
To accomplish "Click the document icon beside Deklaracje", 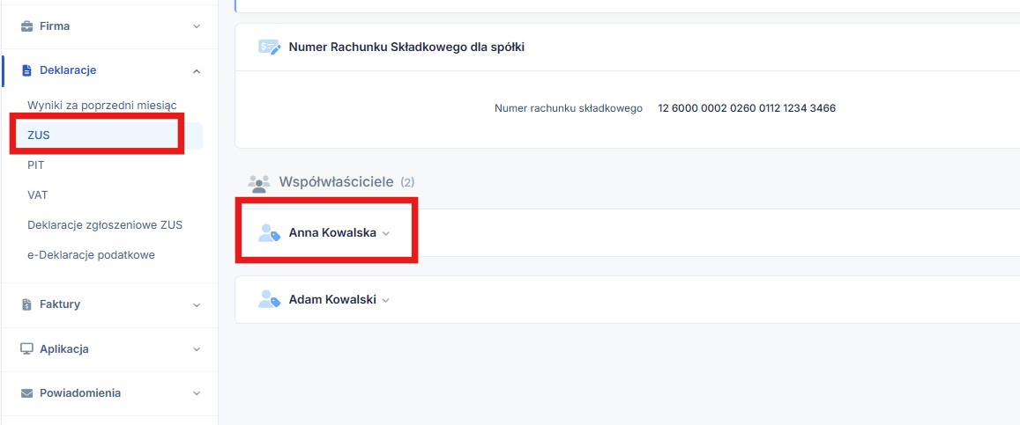I will click(x=26, y=70).
